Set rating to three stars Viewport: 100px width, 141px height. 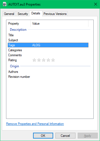pyautogui.click(x=44, y=60)
